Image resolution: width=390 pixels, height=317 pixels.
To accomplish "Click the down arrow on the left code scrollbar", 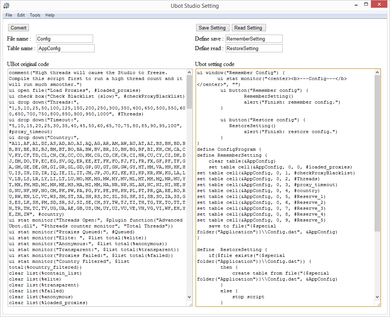I will 189,297.
